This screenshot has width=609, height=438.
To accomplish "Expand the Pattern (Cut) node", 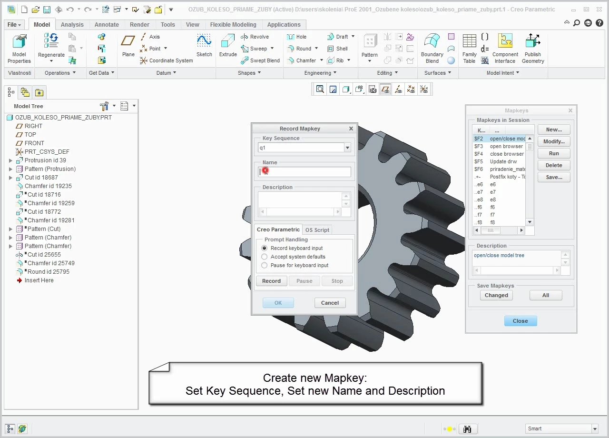I will coord(11,229).
